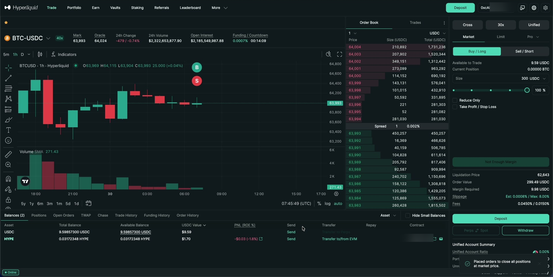Screen dimensions: 553x277
Task: Open the Fibonacci retracement tool
Action: (8, 88)
